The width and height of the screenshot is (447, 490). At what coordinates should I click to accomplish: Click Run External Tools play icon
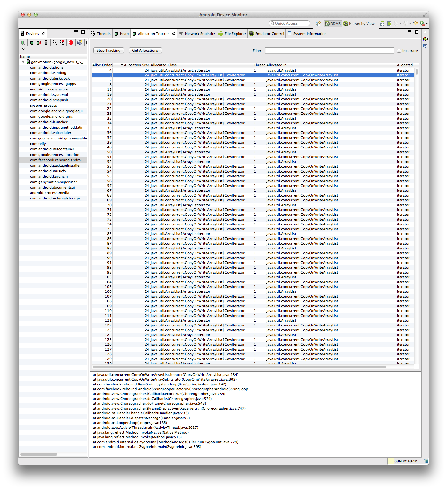pyautogui.click(x=423, y=23)
